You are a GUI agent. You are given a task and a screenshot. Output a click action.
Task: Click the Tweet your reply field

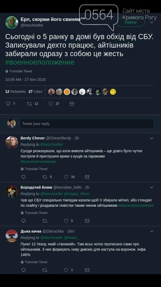pyautogui.click(x=87, y=124)
